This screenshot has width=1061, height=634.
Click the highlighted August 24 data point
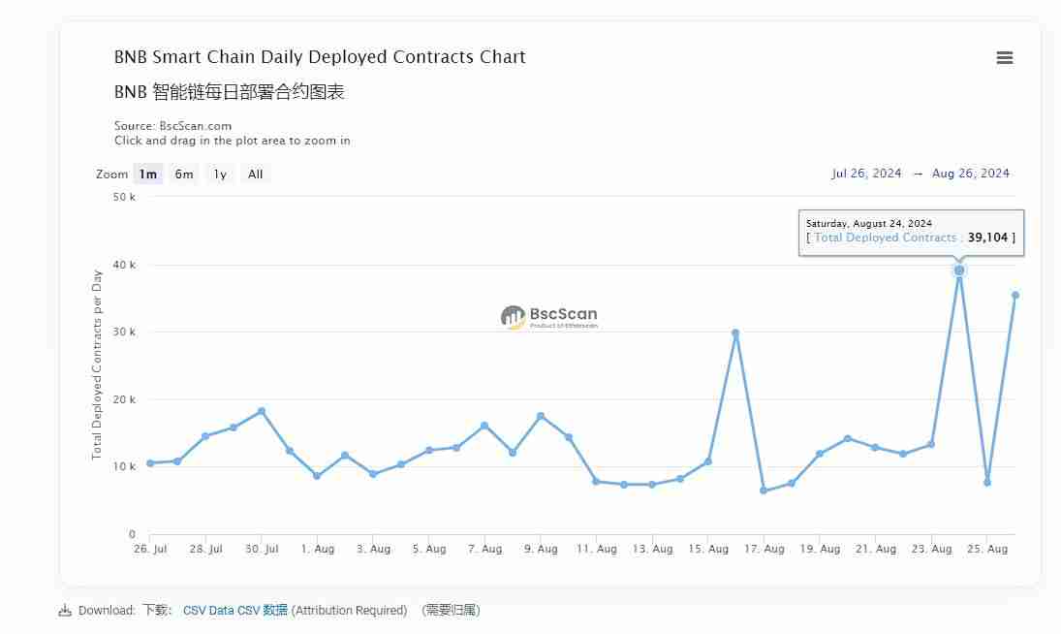pos(958,269)
